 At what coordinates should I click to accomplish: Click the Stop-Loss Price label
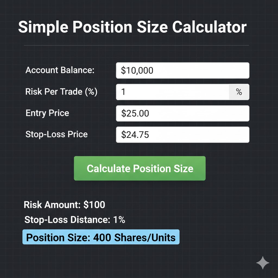pos(56,134)
